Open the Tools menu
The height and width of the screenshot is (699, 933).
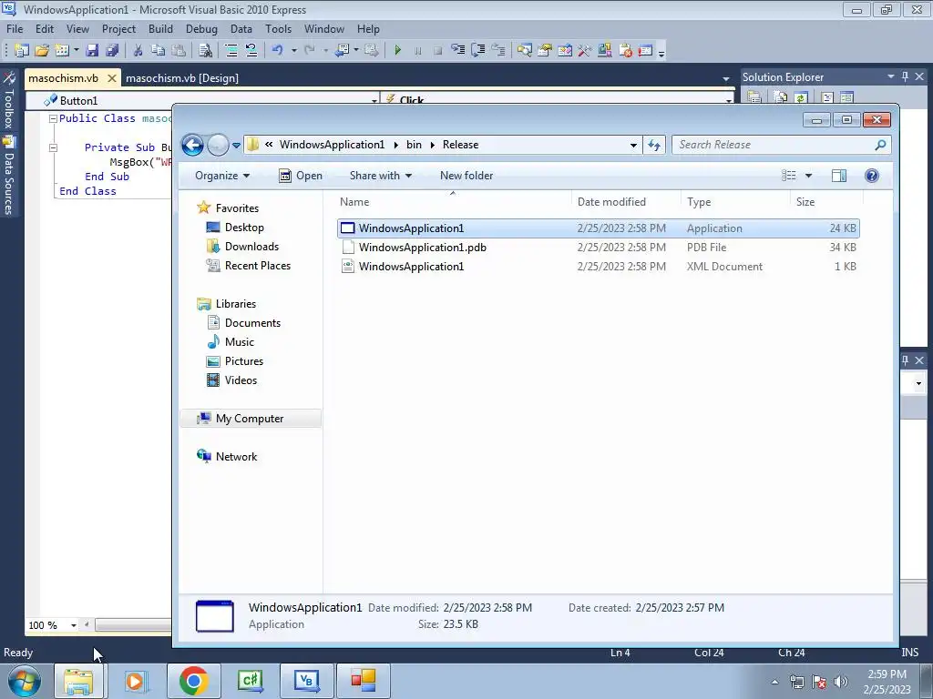pyautogui.click(x=279, y=28)
